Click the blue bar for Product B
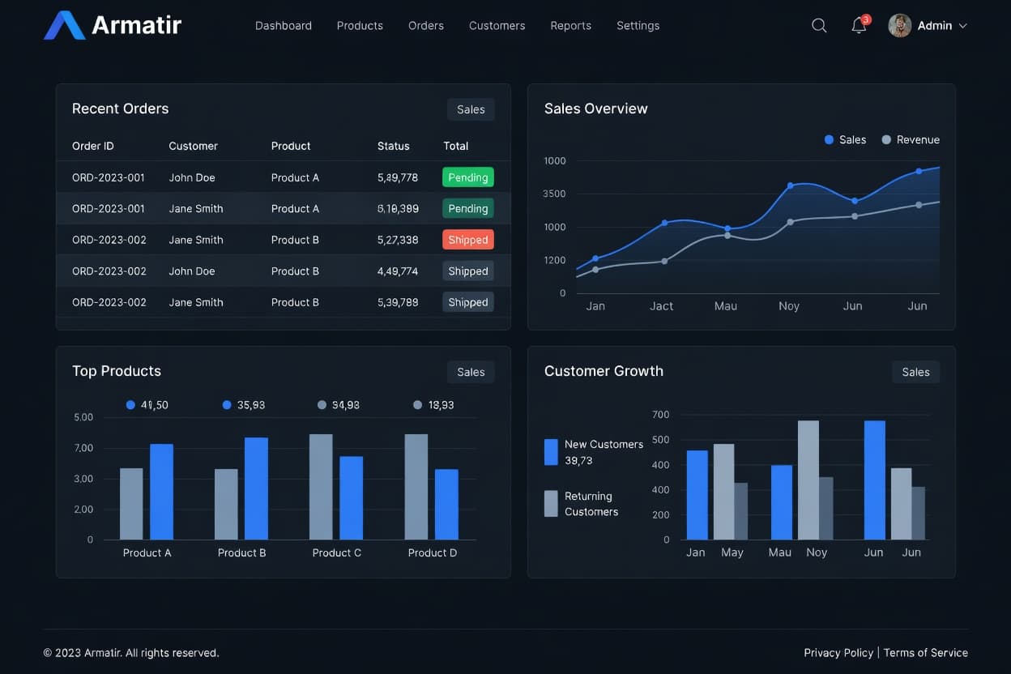Viewport: 1011px width, 674px height. coord(256,488)
